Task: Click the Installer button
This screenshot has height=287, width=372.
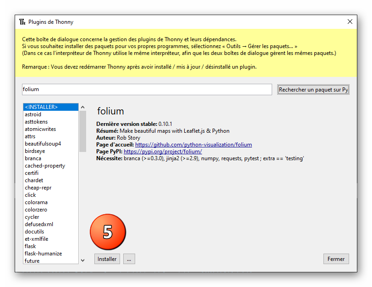Action: pos(107,259)
